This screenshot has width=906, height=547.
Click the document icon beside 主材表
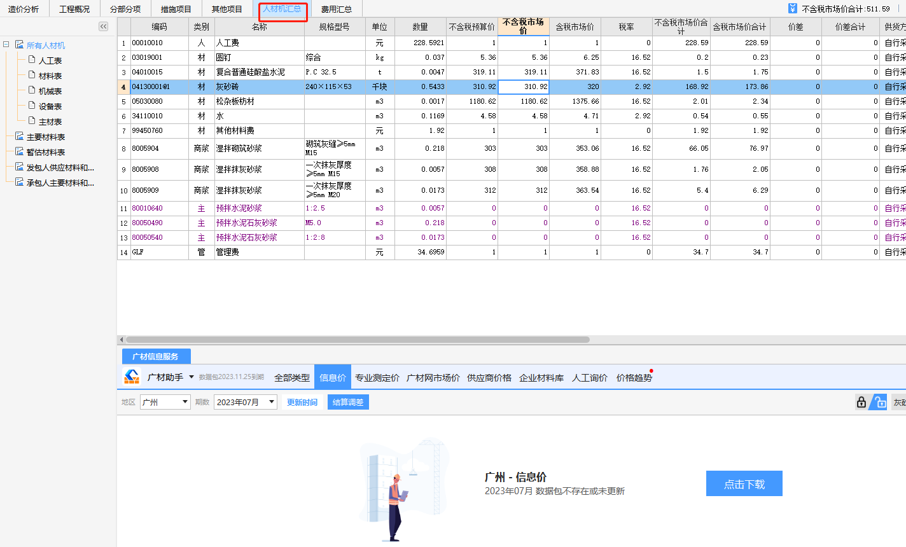point(32,121)
